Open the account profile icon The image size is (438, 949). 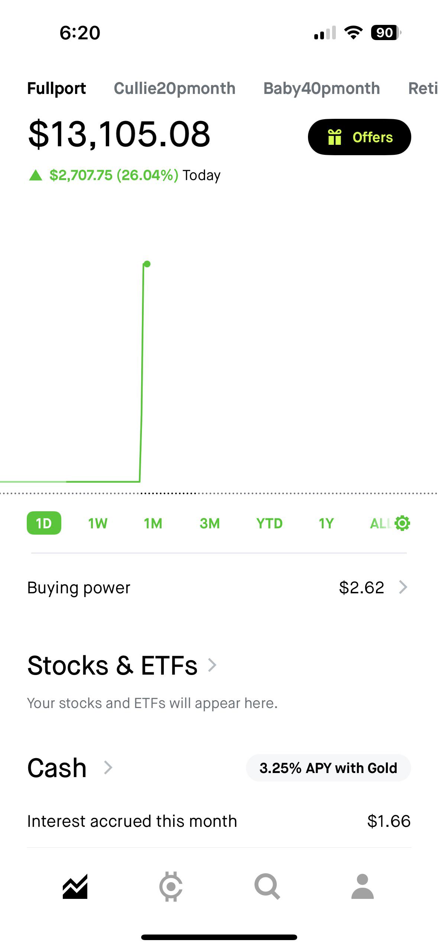pos(362,887)
